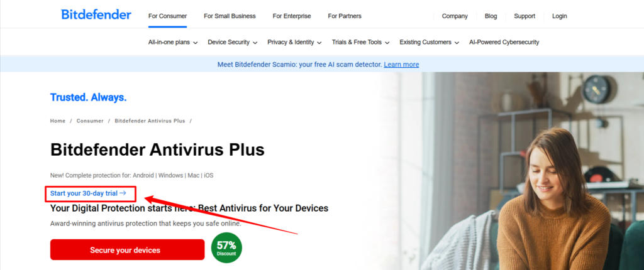The image size is (644, 270).
Task: Follow the Learn more Scamio link
Action: pyautogui.click(x=401, y=65)
